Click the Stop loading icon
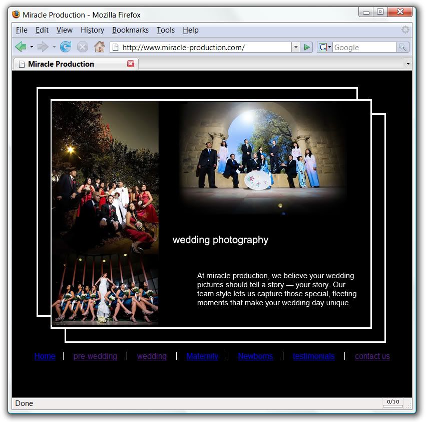The width and height of the screenshot is (426, 422). click(83, 47)
